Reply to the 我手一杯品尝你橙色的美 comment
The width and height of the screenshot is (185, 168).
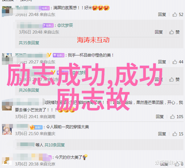[162, 62]
